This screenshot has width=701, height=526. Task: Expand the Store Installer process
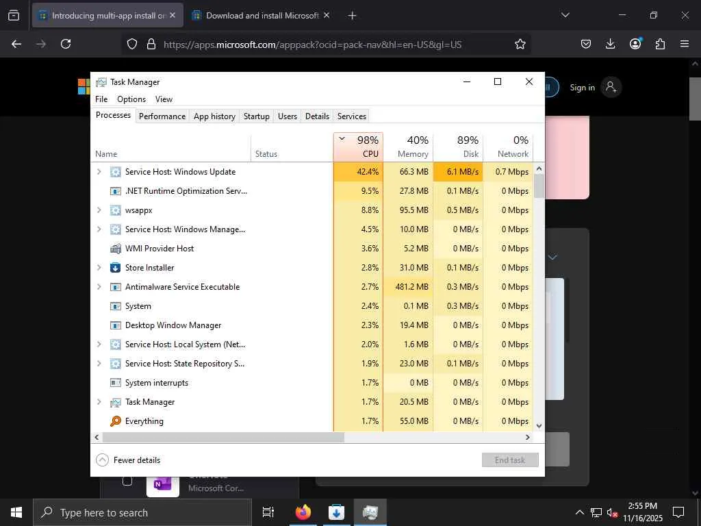99,268
